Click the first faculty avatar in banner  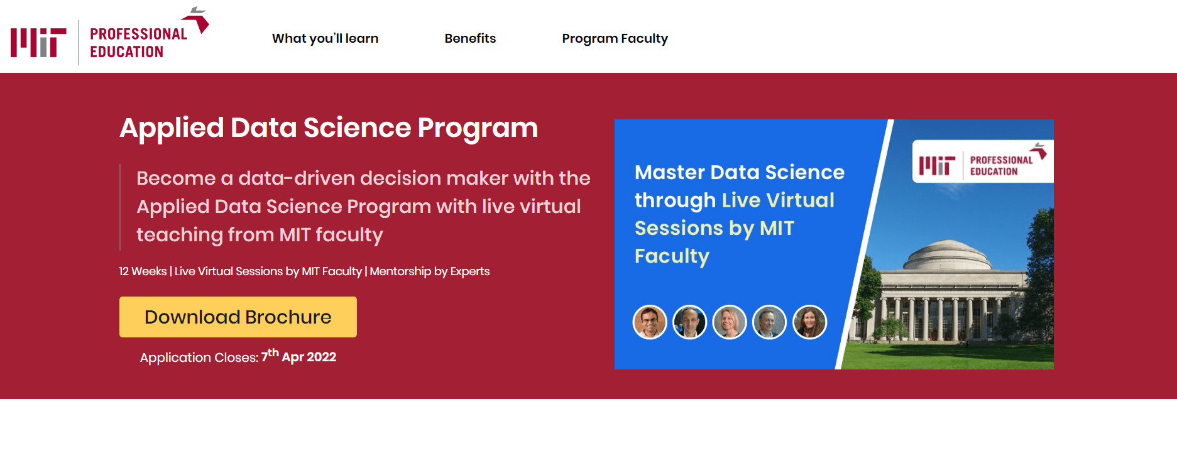(x=650, y=322)
